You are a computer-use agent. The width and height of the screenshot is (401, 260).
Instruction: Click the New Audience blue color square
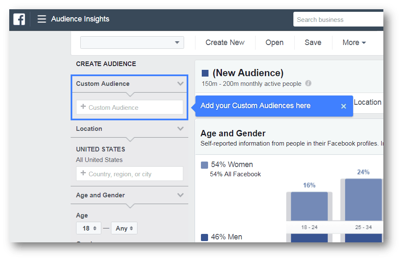tap(205, 73)
